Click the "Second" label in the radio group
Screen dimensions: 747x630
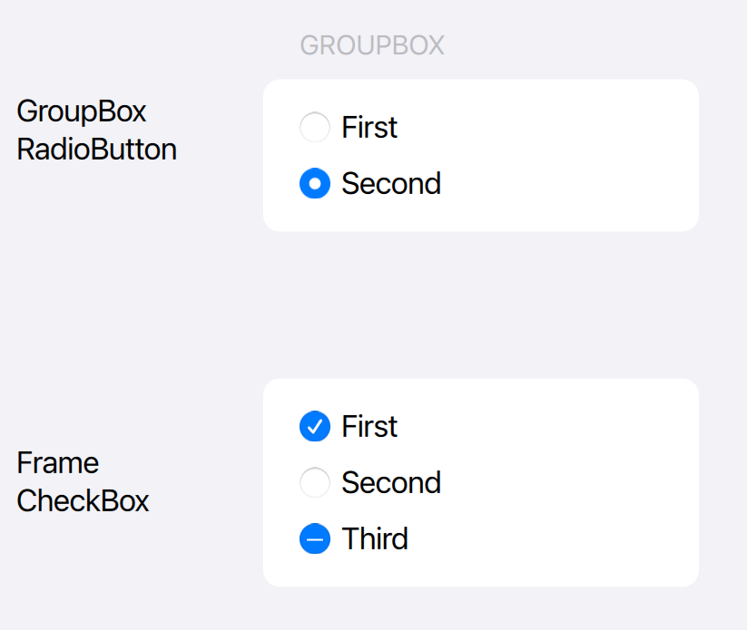(391, 184)
